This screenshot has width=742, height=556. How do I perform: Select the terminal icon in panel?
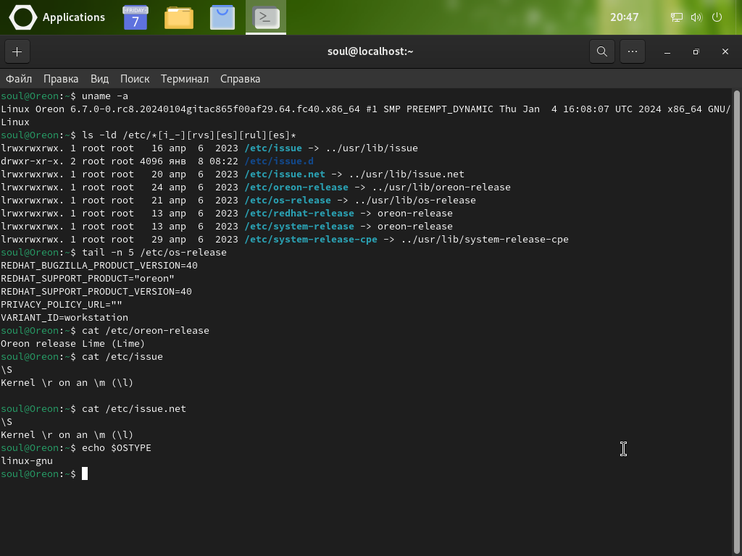[x=266, y=17]
